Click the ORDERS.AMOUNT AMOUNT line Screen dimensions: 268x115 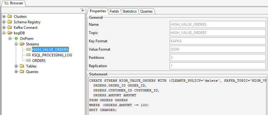point(115,95)
